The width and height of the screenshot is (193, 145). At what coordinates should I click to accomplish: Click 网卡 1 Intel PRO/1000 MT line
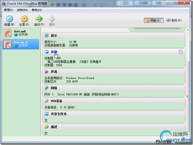point(82,94)
